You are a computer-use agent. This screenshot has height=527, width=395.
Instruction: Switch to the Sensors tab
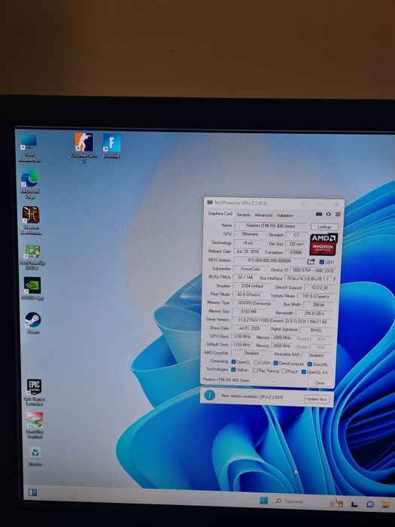coord(243,215)
